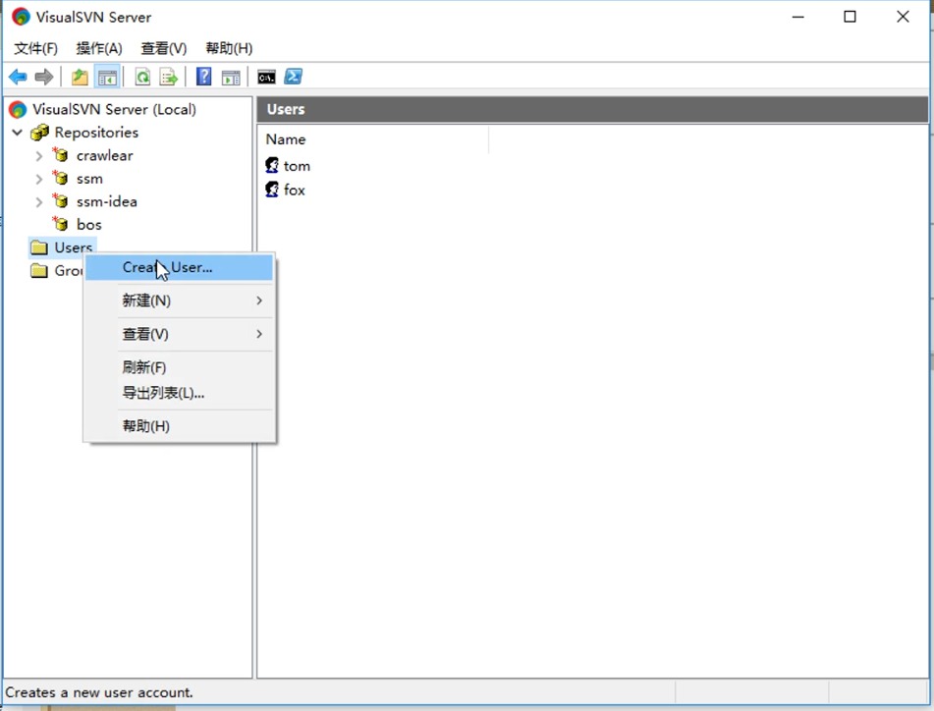Image resolution: width=934 pixels, height=711 pixels.
Task: Choose 刷新(F) from context menu
Action: (x=180, y=367)
